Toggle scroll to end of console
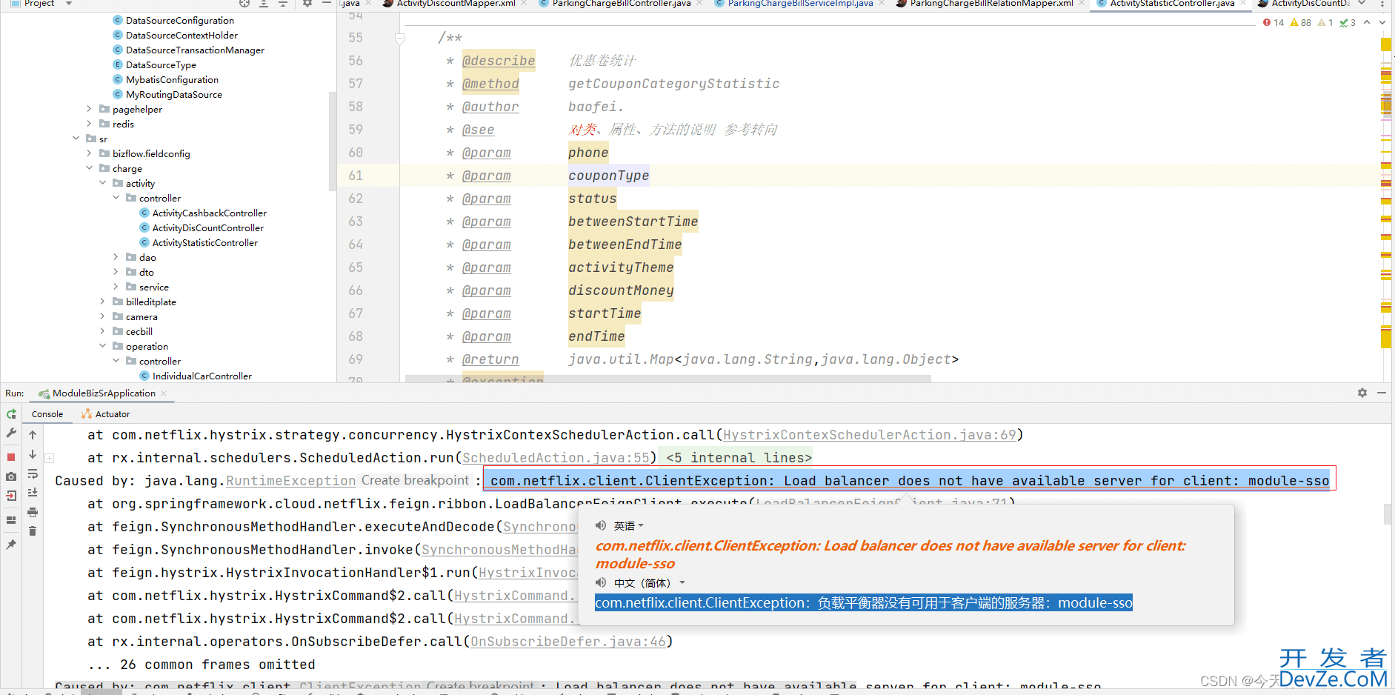This screenshot has width=1395, height=695. pos(33,493)
